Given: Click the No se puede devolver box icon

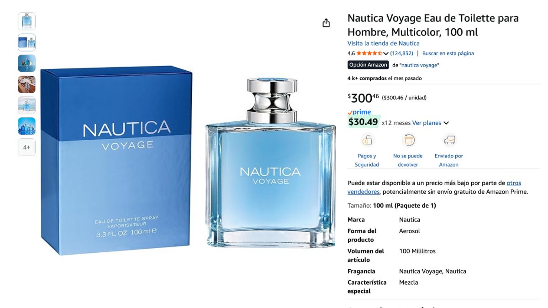Looking at the screenshot, I should click(408, 140).
